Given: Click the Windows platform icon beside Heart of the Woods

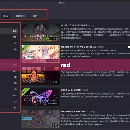Looking at the screenshot, I should tap(129, 47).
